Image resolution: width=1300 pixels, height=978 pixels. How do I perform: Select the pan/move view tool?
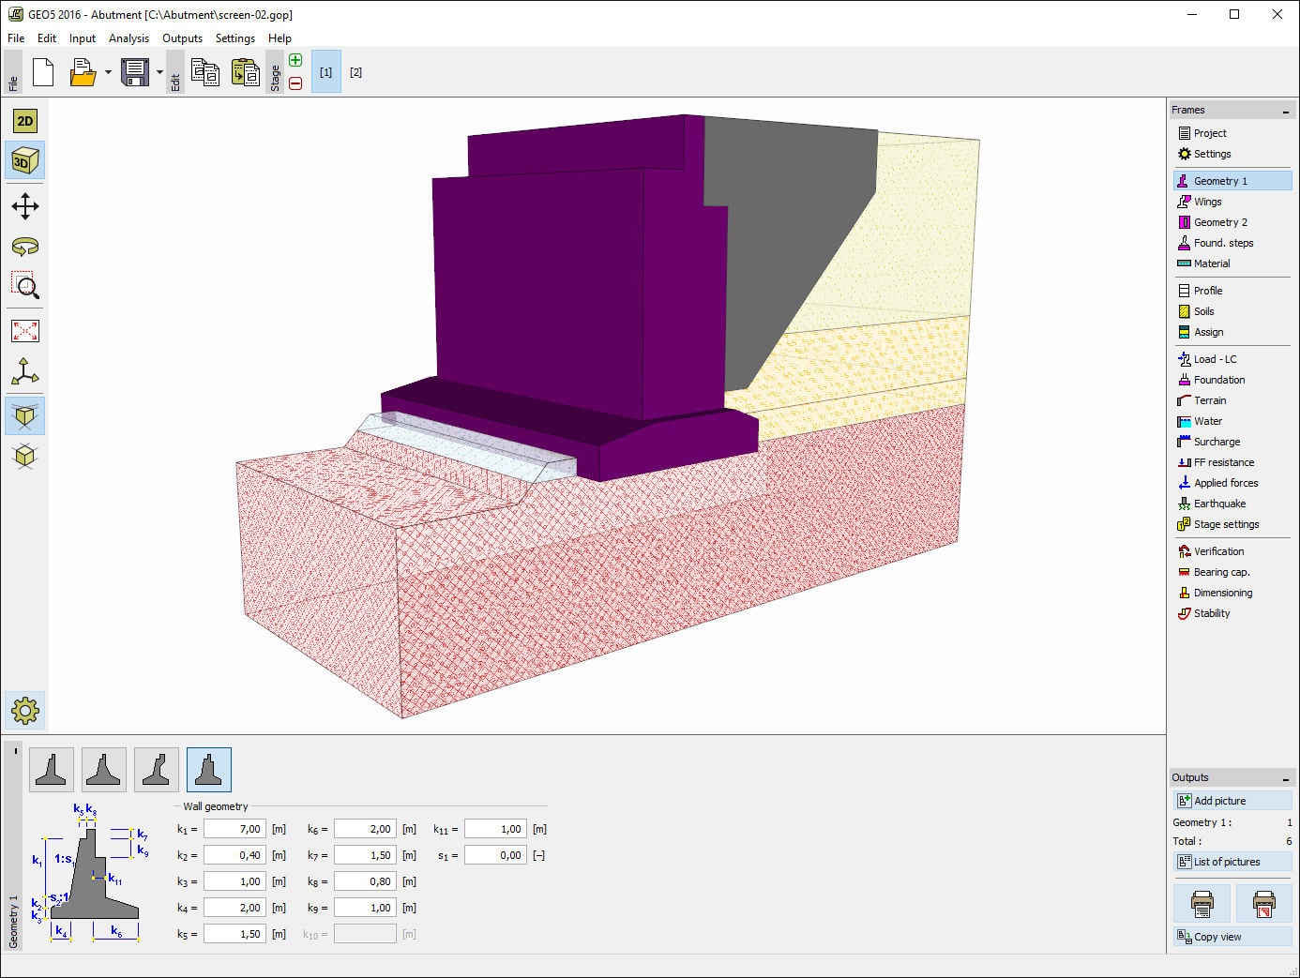(x=25, y=206)
